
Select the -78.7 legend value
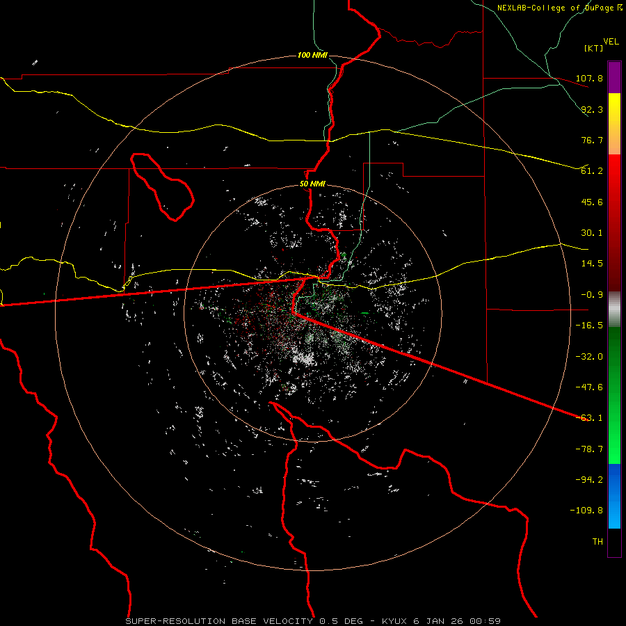pyautogui.click(x=589, y=449)
